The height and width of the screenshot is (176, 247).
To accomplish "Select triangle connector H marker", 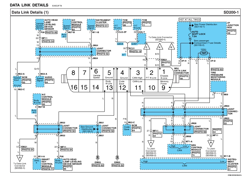I will point(160,46).
